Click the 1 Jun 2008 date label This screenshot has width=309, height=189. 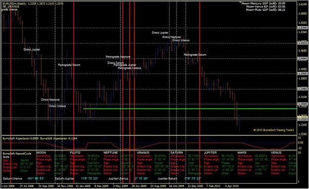point(8,186)
